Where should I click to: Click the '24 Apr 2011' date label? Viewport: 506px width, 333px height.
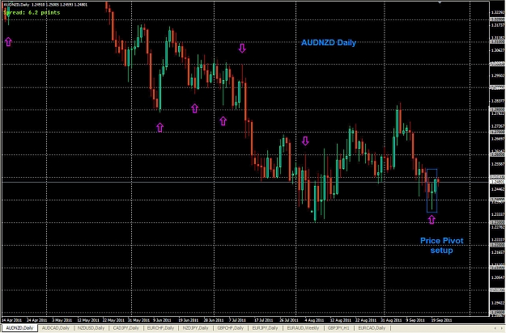[36, 320]
